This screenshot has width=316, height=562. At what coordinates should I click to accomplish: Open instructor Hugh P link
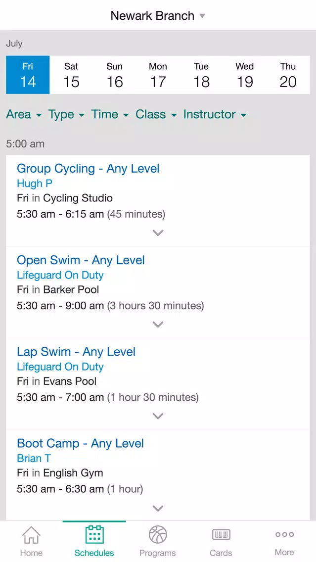click(35, 184)
